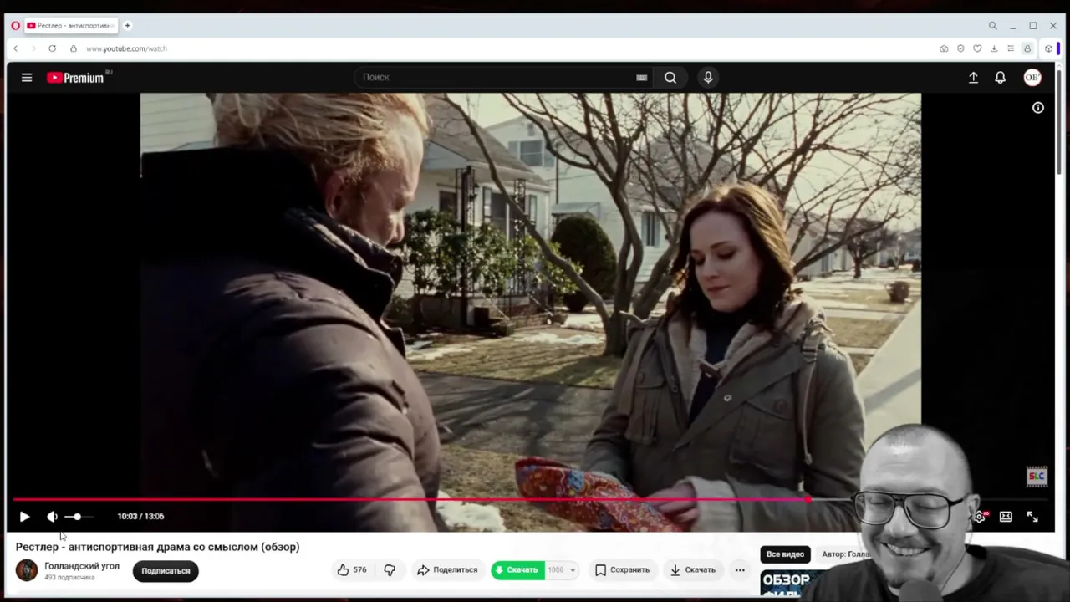The image size is (1070, 602).
Task: Mute the video with speaker icon
Action: point(52,517)
